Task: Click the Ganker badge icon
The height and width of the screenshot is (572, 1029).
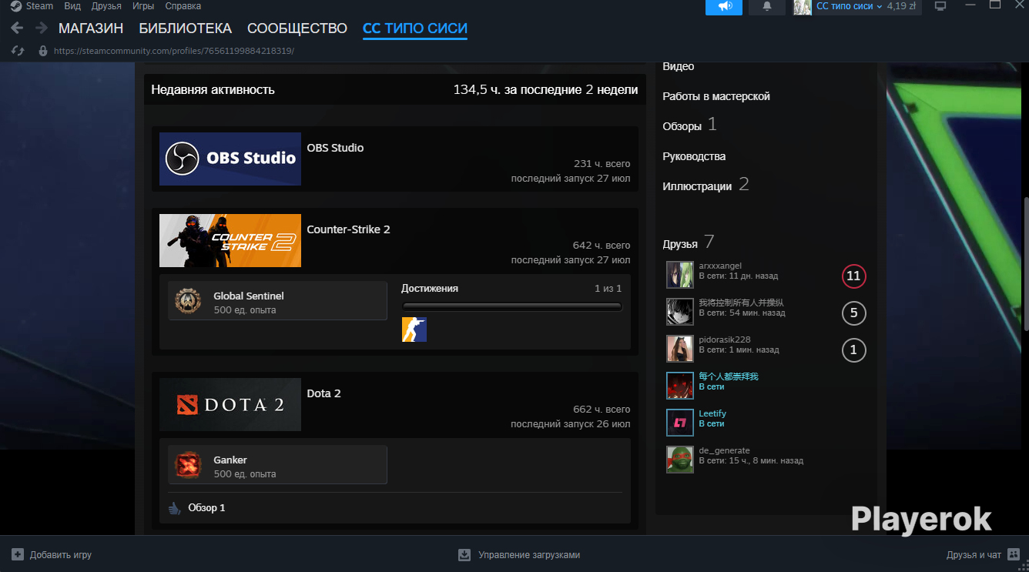Action: click(187, 465)
